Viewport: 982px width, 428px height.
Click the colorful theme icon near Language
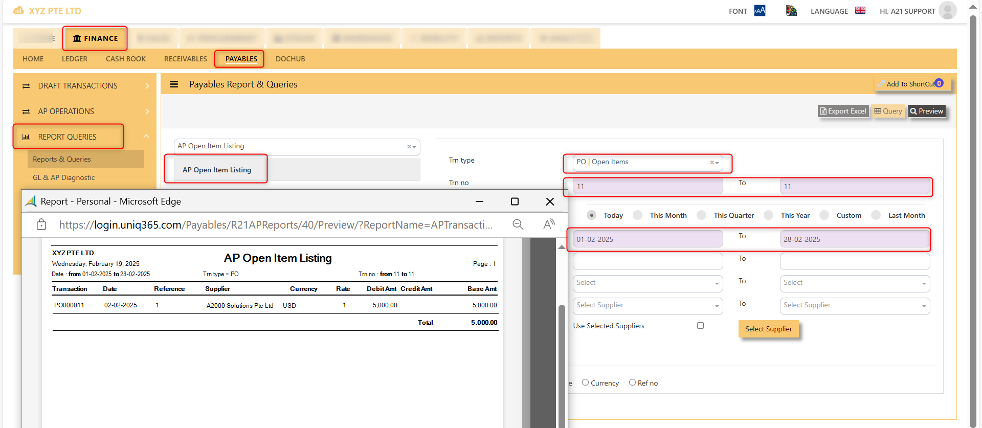(791, 11)
